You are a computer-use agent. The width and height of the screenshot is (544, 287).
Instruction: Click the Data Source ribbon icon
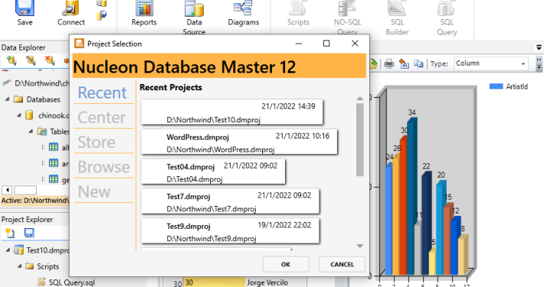coord(194,8)
